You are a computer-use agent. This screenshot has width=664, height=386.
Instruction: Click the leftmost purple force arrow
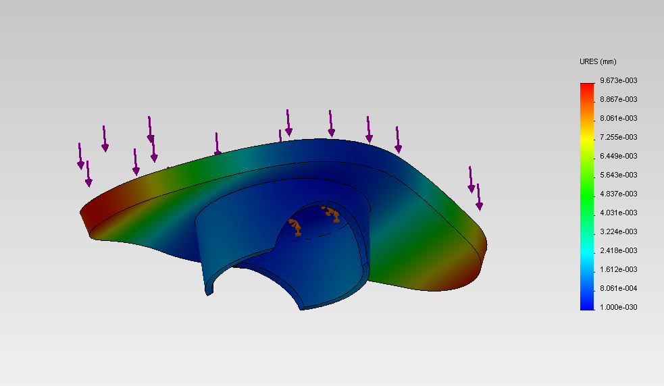pos(80,156)
